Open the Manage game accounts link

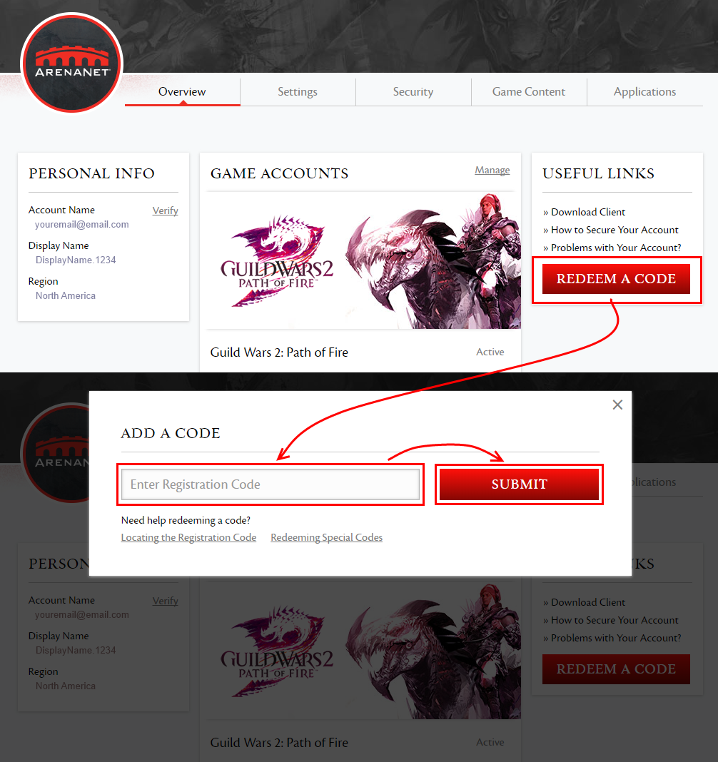click(492, 170)
